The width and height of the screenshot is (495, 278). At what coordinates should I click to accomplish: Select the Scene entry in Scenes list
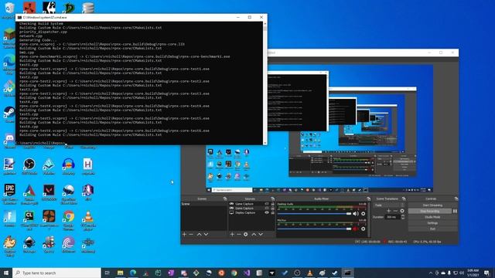(x=204, y=204)
